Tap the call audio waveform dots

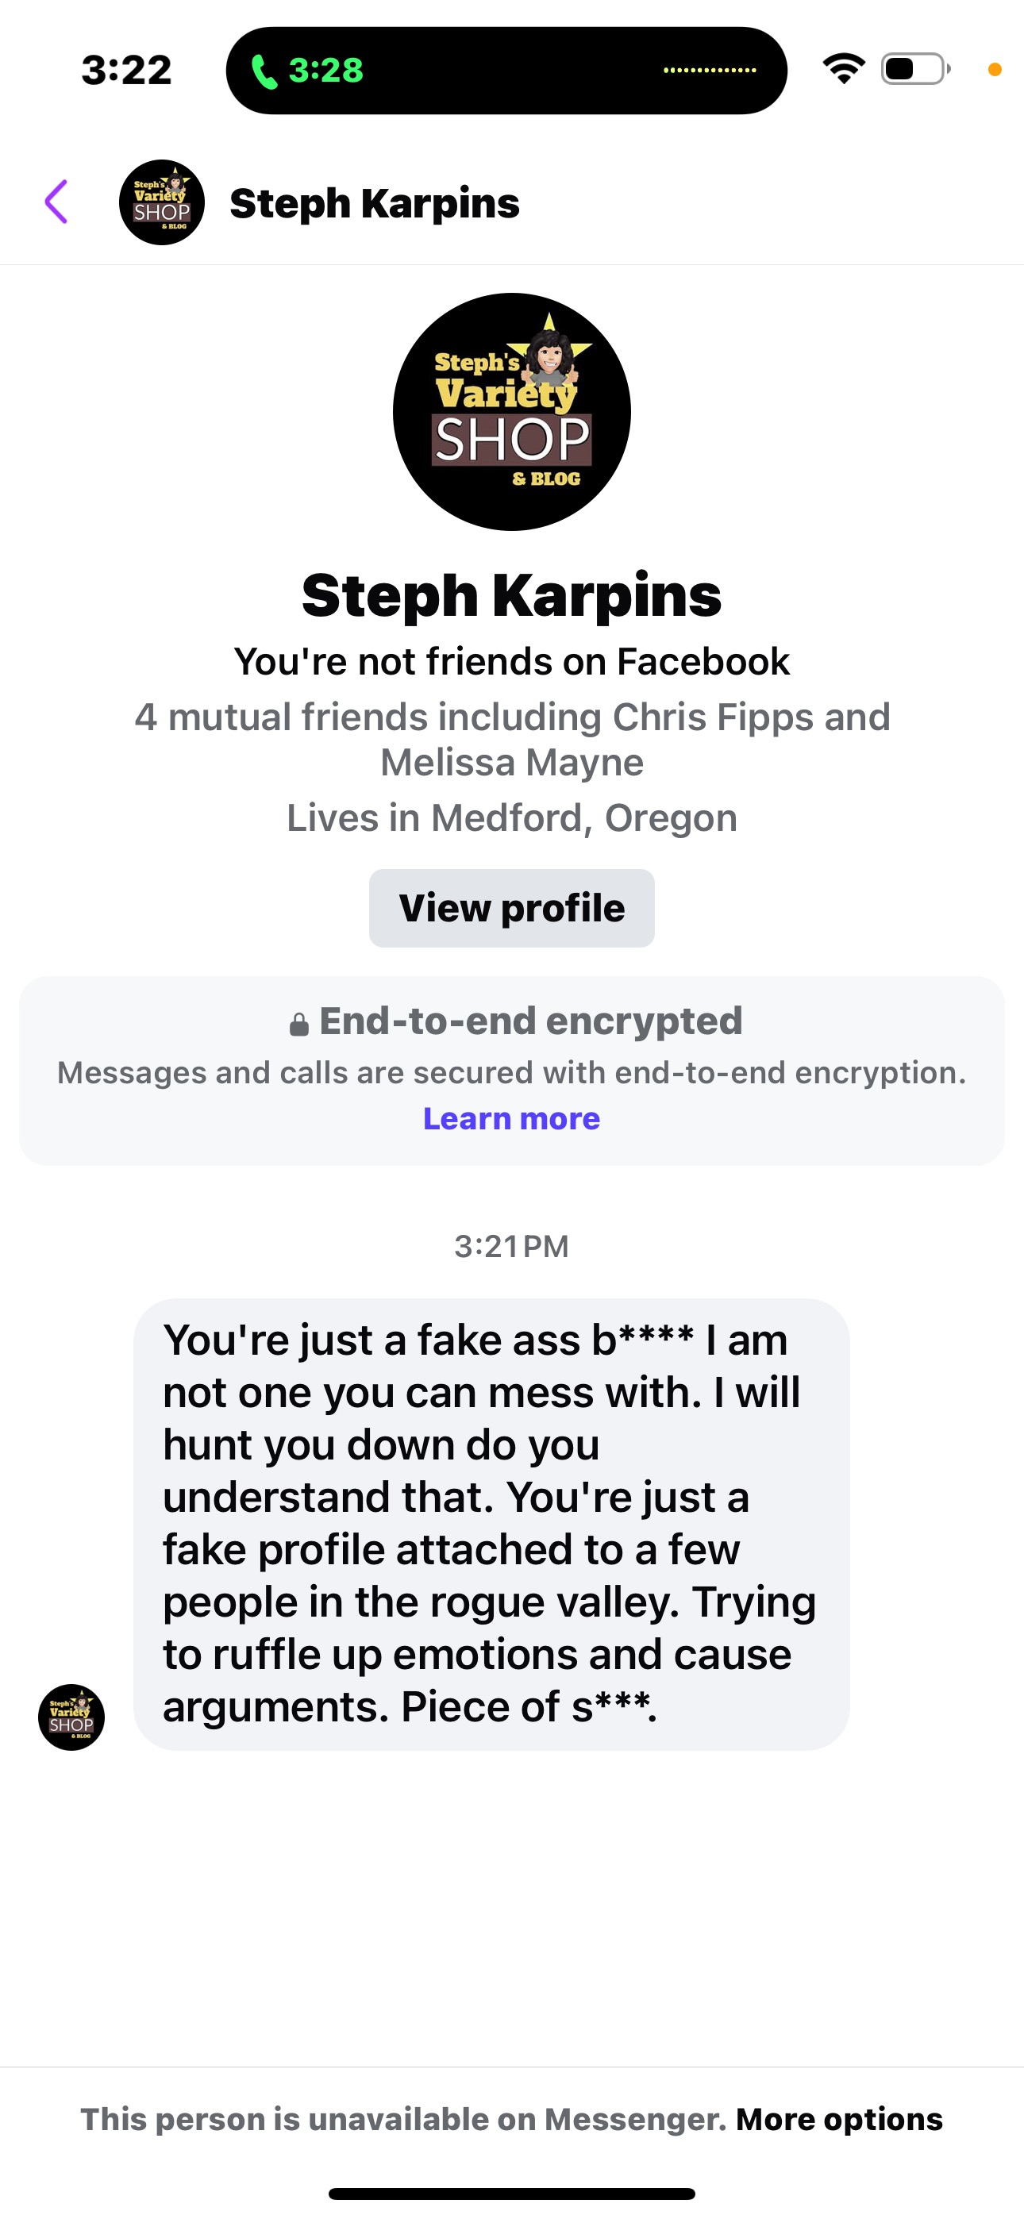point(710,71)
